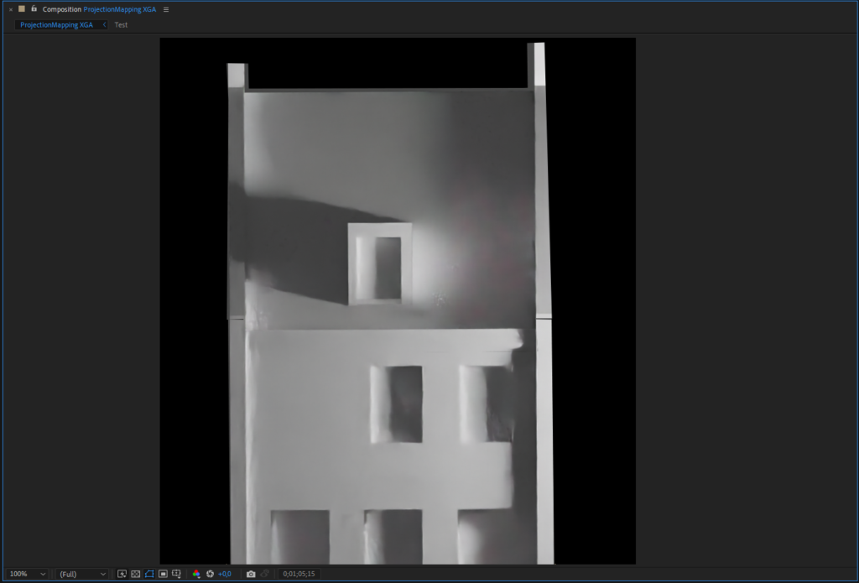The image size is (859, 583).
Task: Click the show snapshot icon
Action: 264,574
